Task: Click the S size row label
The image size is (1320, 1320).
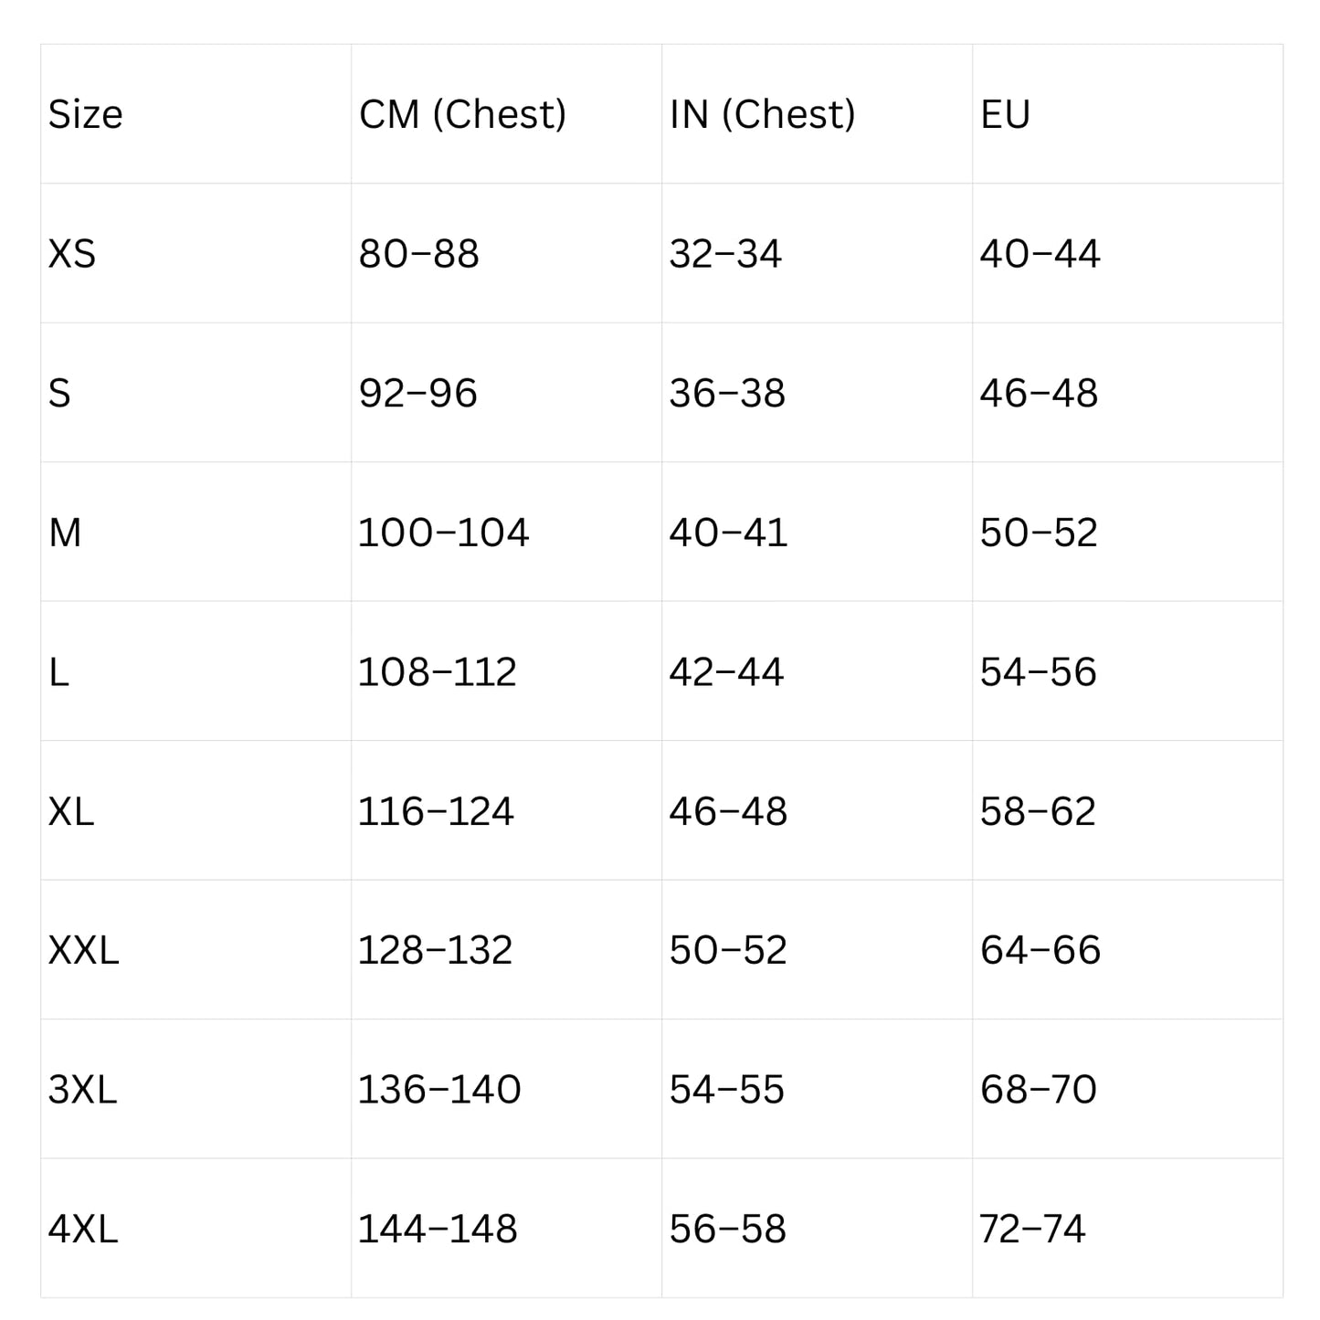Action: [x=59, y=394]
